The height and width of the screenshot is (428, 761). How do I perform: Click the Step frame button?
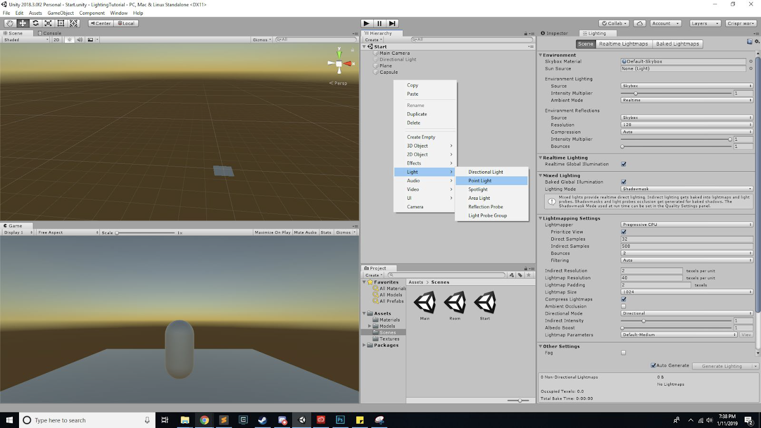(392, 23)
